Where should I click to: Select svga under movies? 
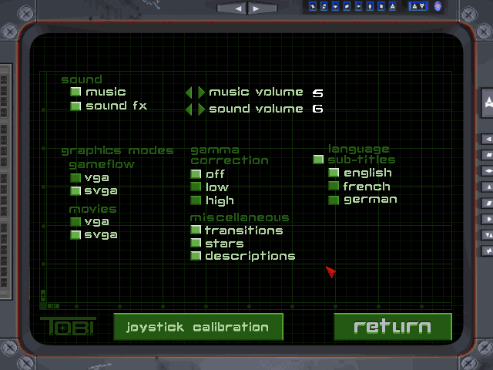point(75,234)
